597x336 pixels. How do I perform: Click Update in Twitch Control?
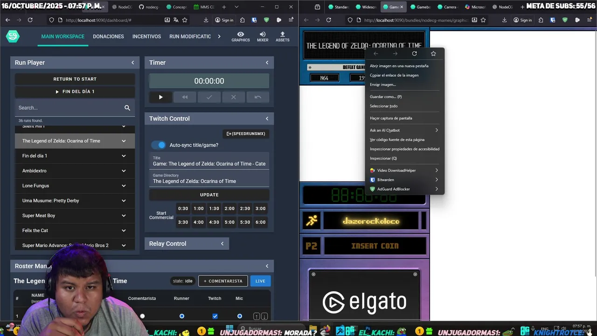(x=209, y=195)
